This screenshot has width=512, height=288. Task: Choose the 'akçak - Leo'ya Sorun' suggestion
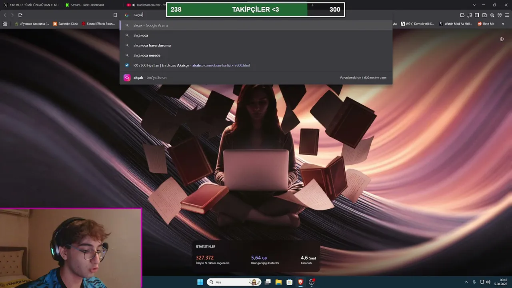coord(256,78)
